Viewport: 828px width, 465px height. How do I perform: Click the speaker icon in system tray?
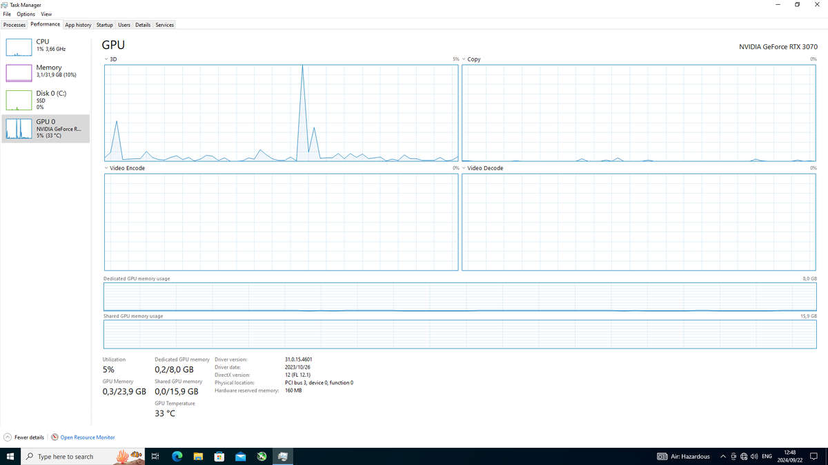[x=755, y=456]
